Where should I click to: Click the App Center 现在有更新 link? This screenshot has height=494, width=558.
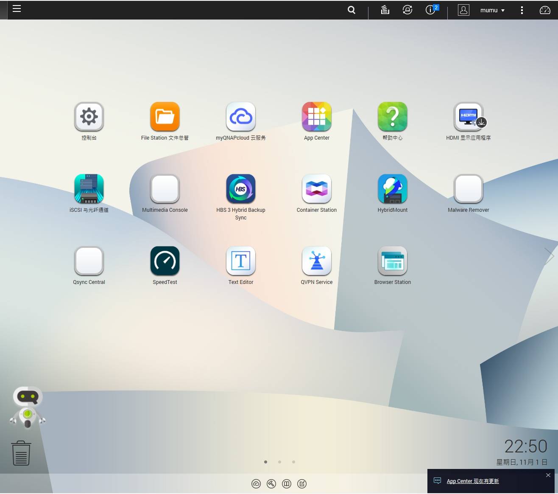[472, 481]
